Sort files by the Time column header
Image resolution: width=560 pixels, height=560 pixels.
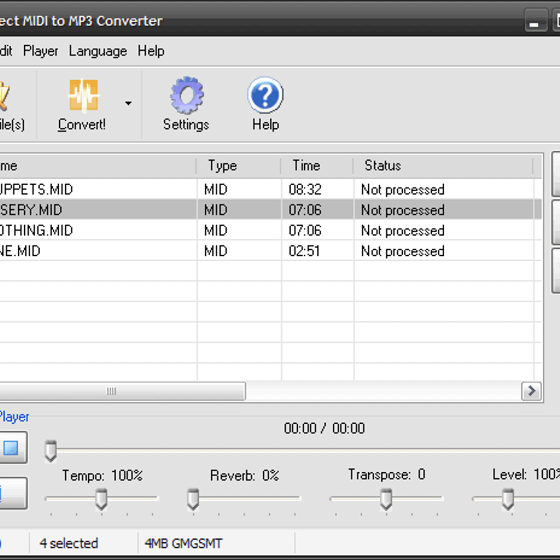tap(306, 166)
